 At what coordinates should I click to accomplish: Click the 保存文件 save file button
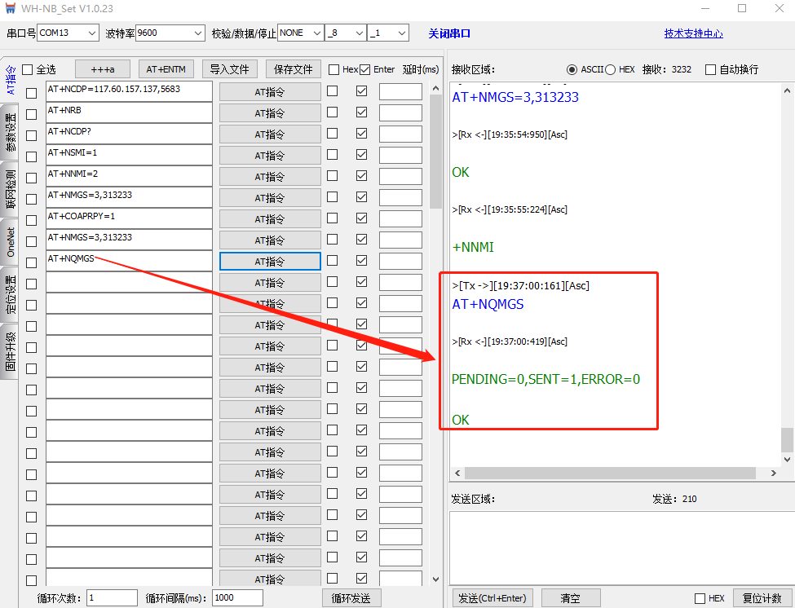pyautogui.click(x=293, y=69)
